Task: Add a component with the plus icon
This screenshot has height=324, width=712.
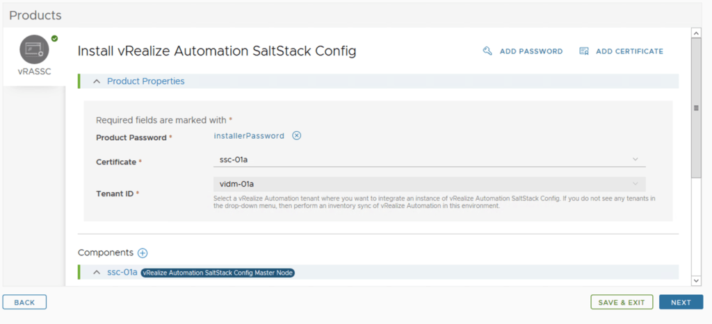Action: [x=143, y=253]
